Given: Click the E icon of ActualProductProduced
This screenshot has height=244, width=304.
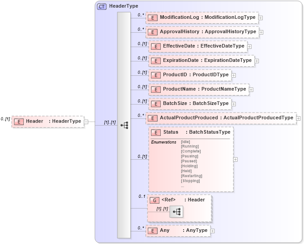Looking at the screenshot, I should click(153, 118).
